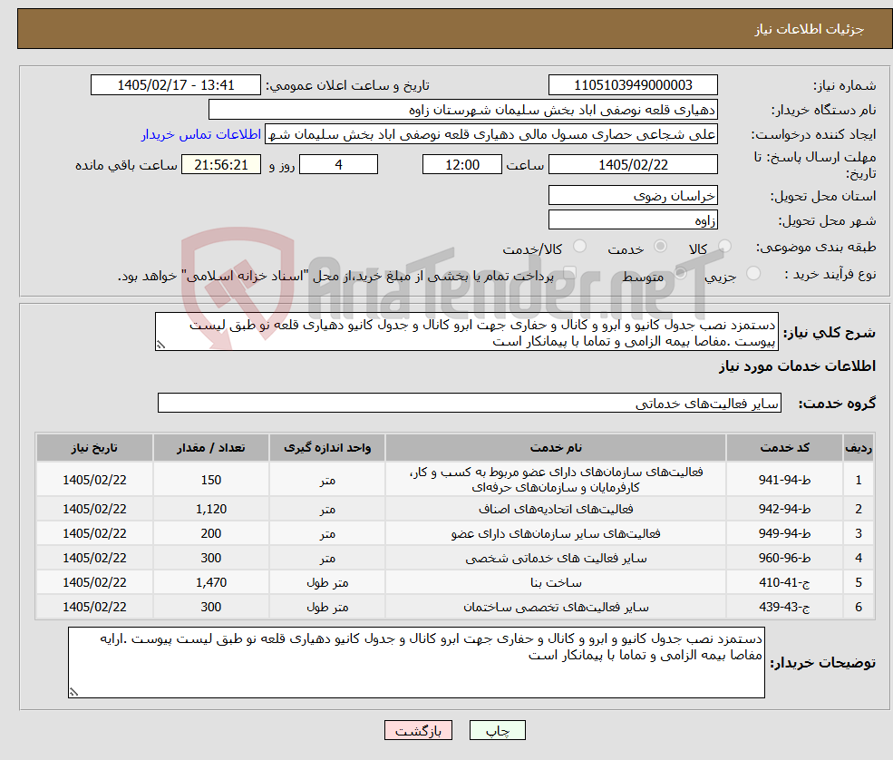Click the ردیف column header

click(x=859, y=448)
